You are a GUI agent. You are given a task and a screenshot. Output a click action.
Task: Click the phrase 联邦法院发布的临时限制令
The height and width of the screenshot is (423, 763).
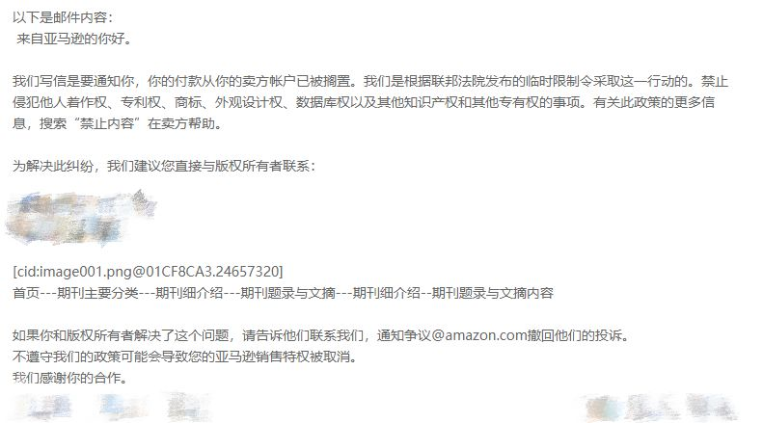pyautogui.click(x=511, y=81)
